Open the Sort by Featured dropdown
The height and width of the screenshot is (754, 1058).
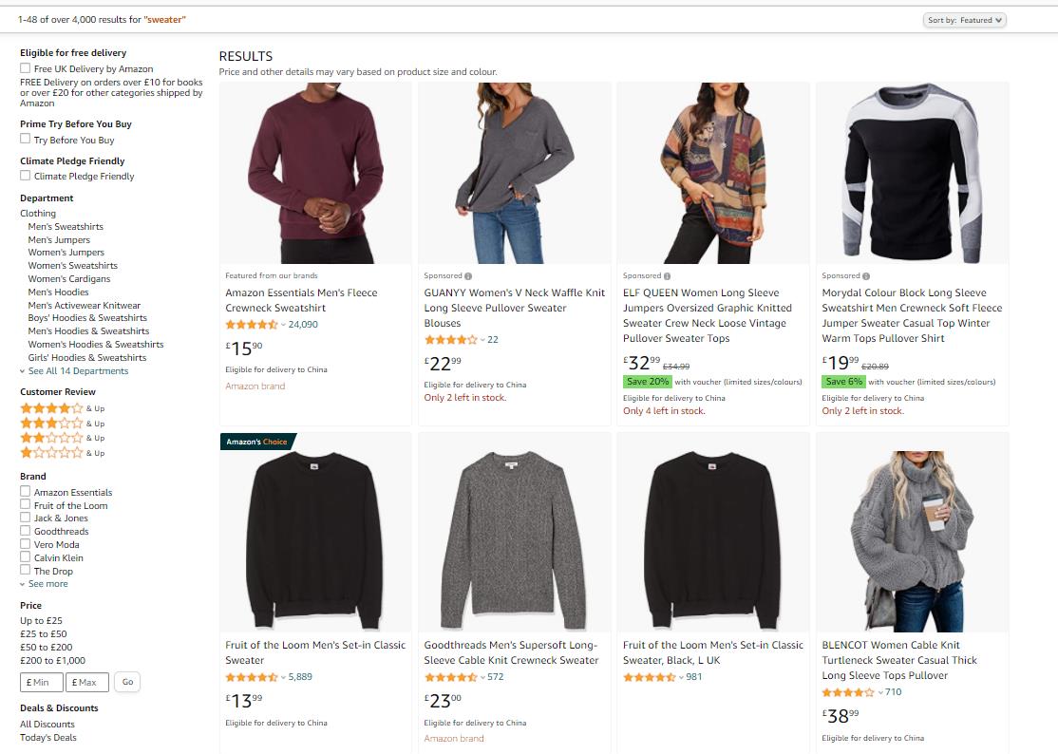(964, 20)
